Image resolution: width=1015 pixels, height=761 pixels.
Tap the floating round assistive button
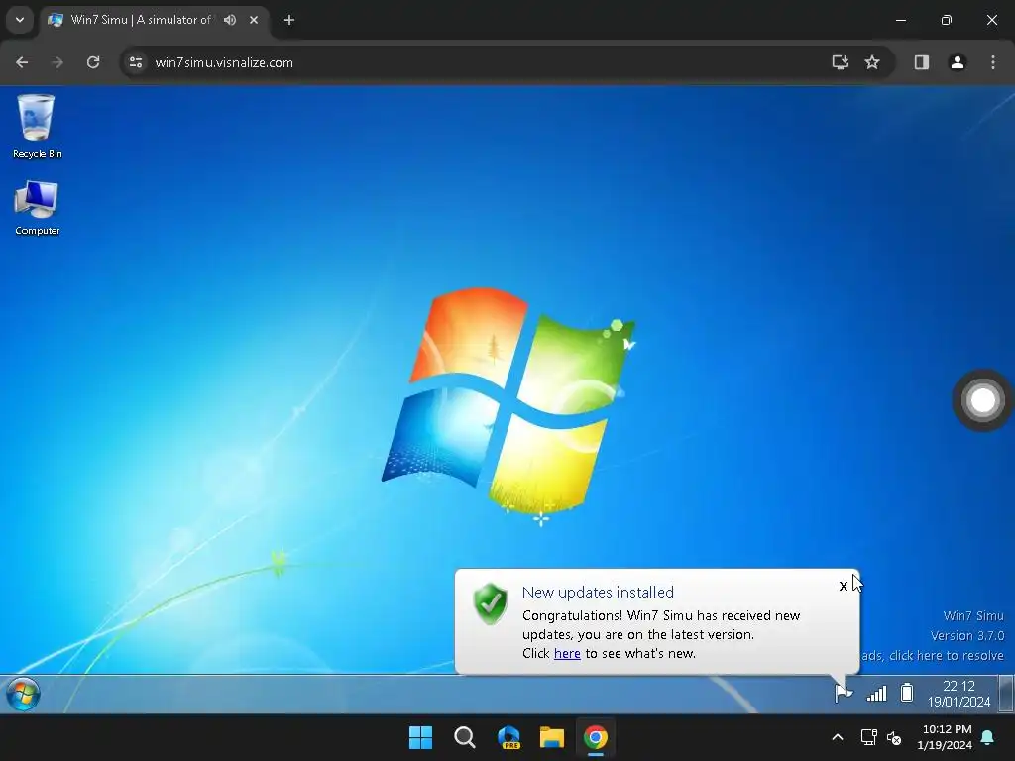pyautogui.click(x=982, y=400)
